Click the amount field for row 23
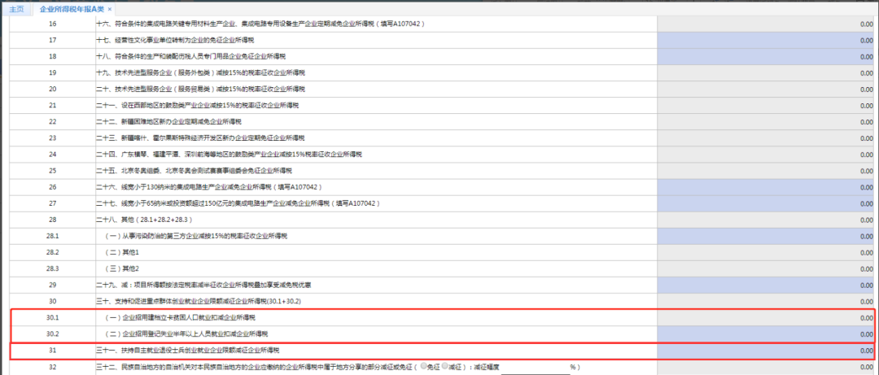Screen dimensions: 879x375 pos(766,138)
